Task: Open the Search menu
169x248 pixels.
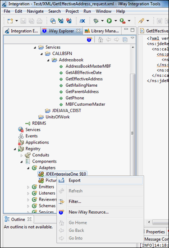Action: click(x=55, y=11)
